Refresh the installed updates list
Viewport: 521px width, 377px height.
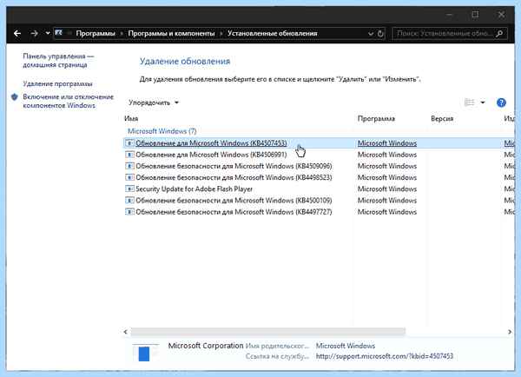380,34
